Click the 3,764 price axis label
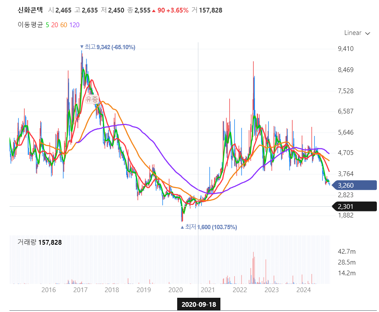 coord(346,174)
